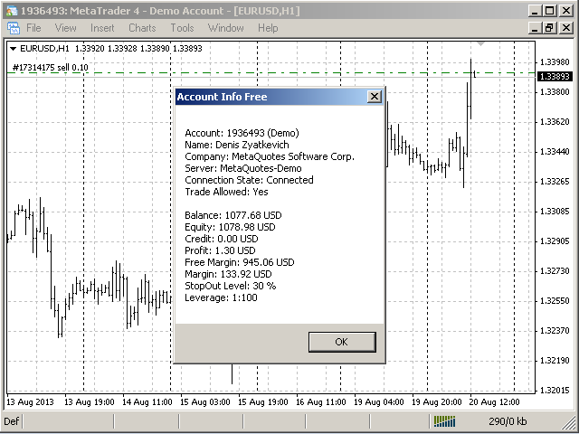Click the Def profile in status bar
Image resolution: width=579 pixels, height=434 pixels.
(x=12, y=421)
